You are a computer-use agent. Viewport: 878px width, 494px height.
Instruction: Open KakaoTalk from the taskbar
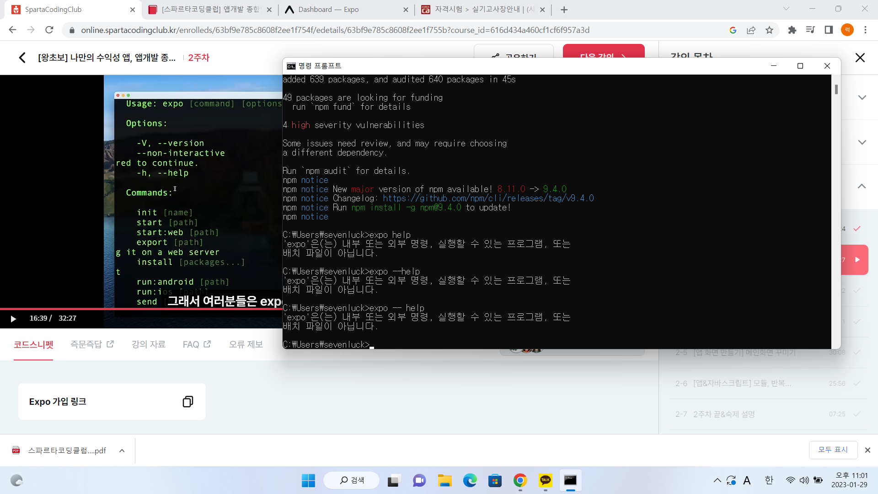545,481
